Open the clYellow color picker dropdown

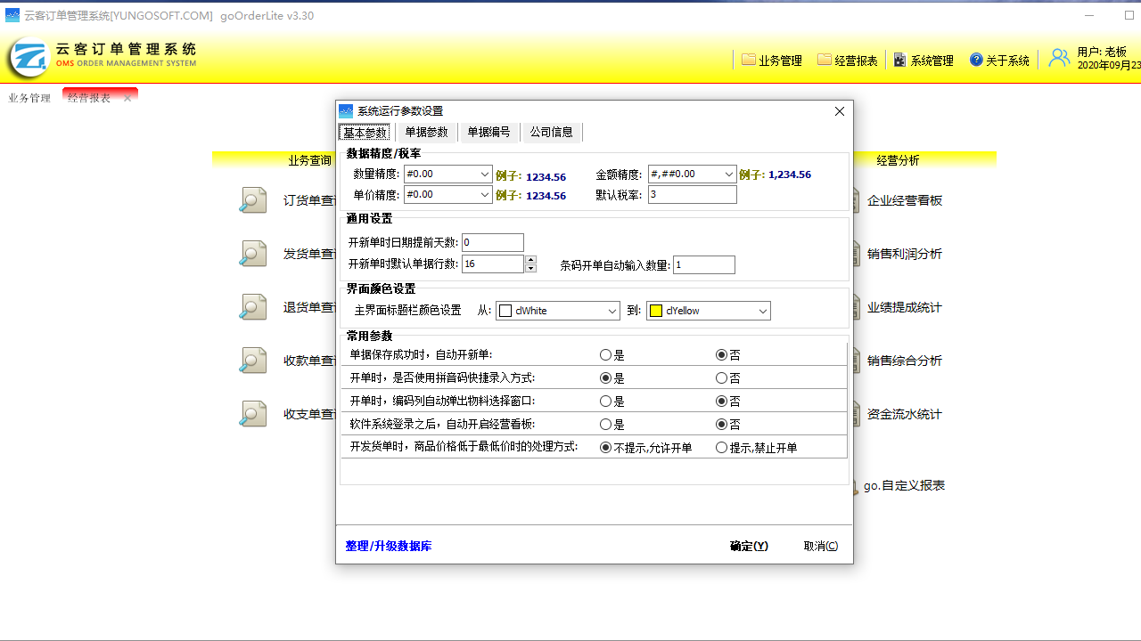pyautogui.click(x=763, y=311)
